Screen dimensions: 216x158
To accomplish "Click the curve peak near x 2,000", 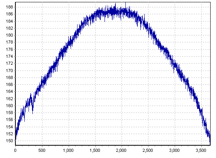I will point(125,3).
